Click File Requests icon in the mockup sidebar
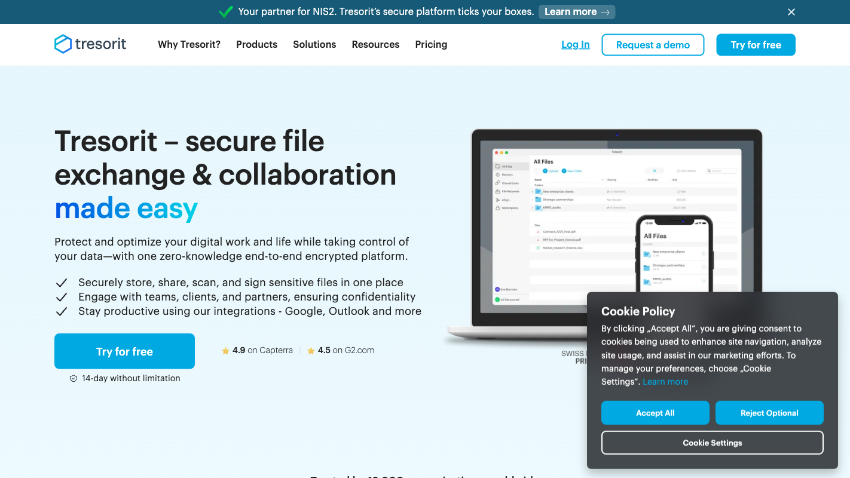Screen dimensions: 850x478 tap(497, 191)
